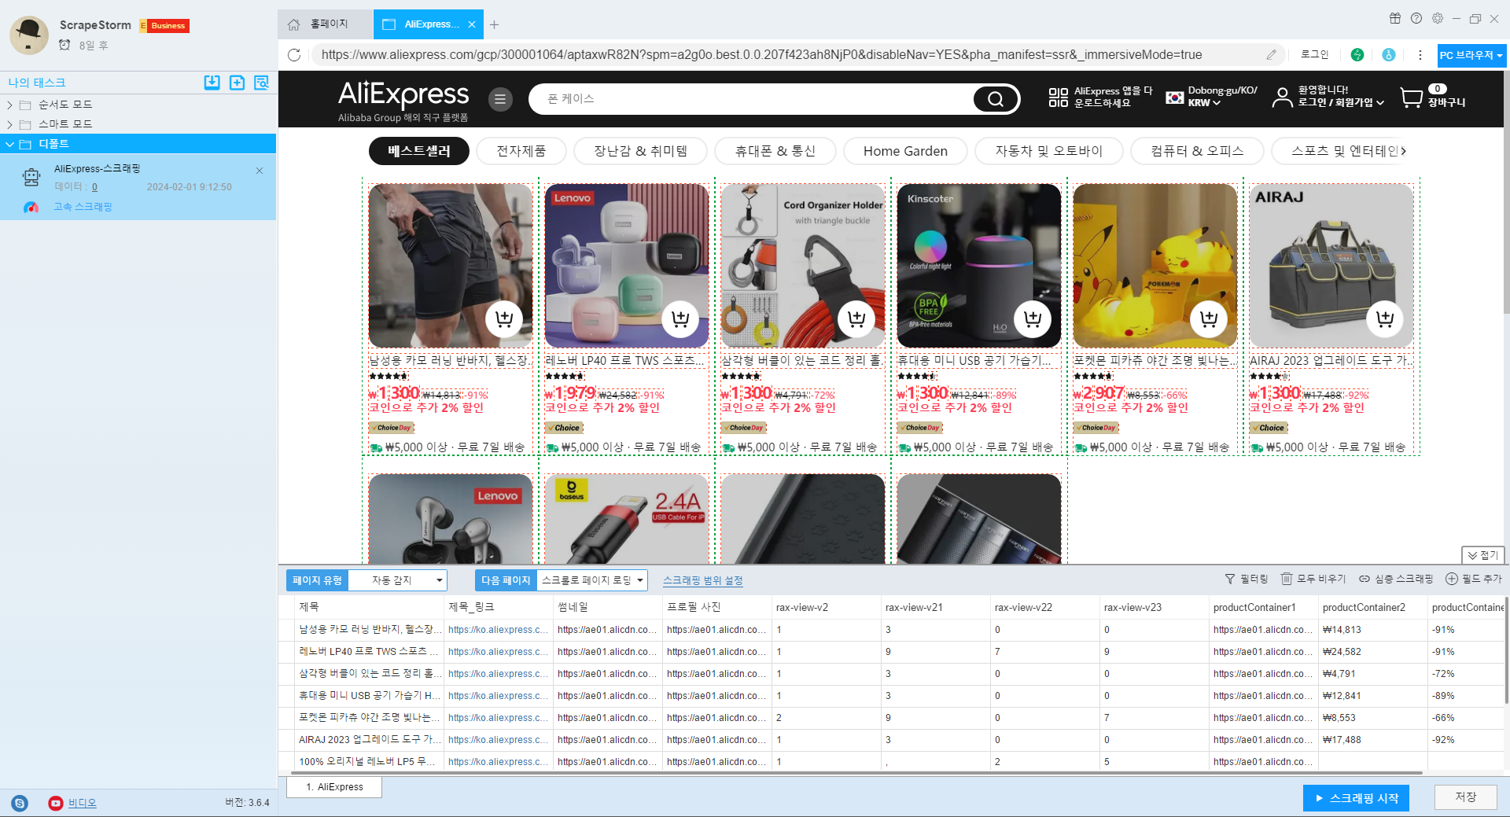Click the task search icon in sidebar
Screen dimensions: 1510x817
tap(261, 83)
